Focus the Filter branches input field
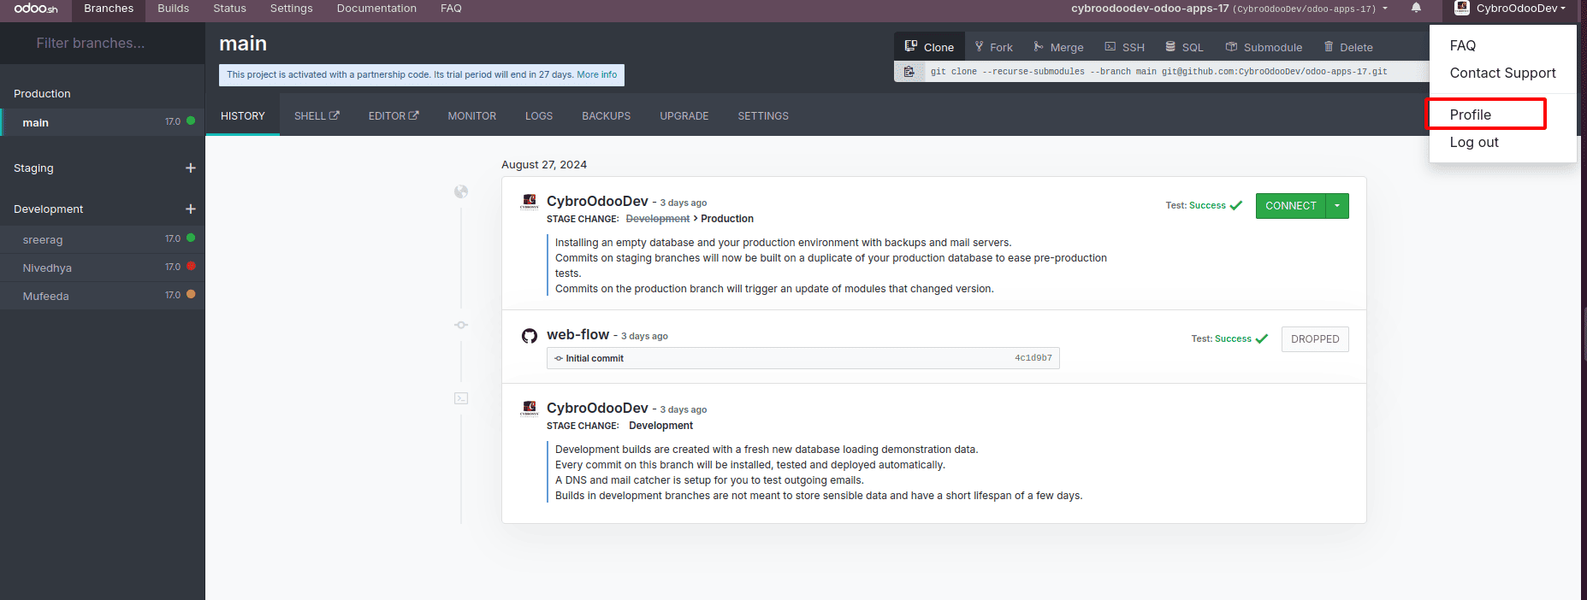Screen dimensions: 1587x600 tap(103, 43)
